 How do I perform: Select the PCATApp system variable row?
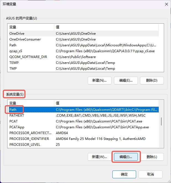click(x=84, y=127)
